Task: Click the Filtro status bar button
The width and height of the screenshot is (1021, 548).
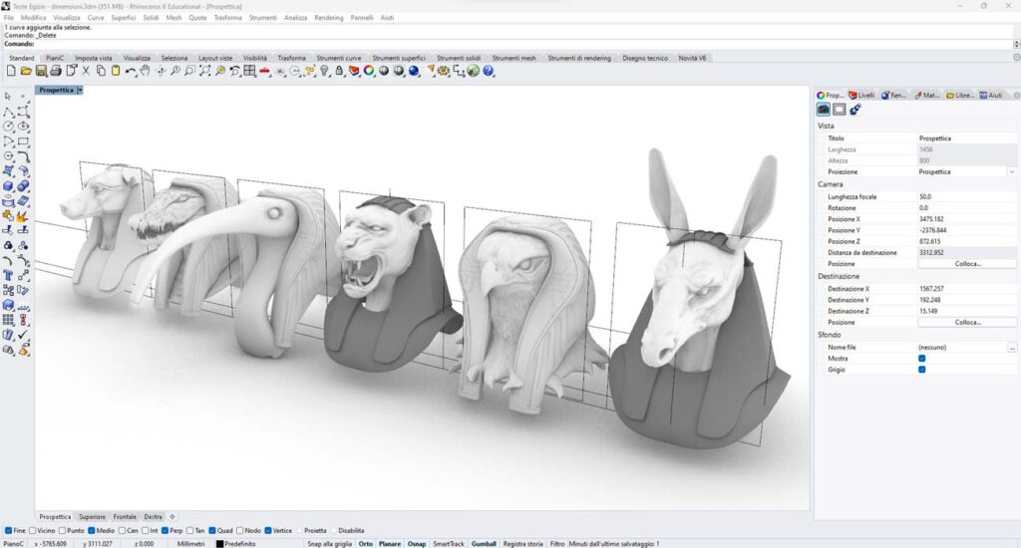Action: pos(557,543)
